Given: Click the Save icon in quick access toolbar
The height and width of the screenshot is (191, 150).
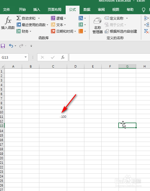Looking at the screenshot, I should click(x=3, y=46).
